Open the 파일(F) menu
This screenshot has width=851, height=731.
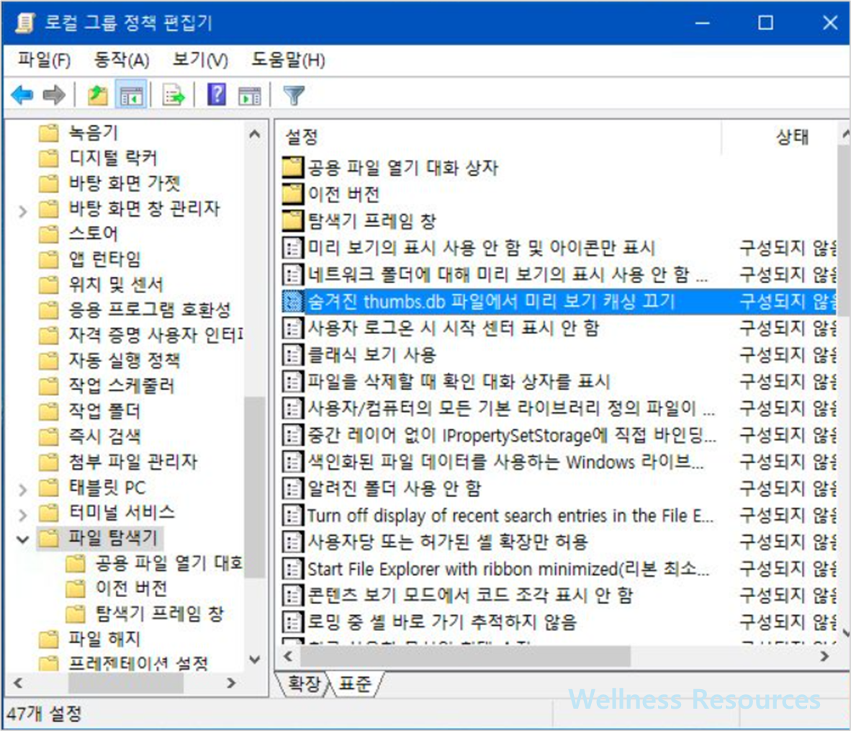pyautogui.click(x=44, y=60)
